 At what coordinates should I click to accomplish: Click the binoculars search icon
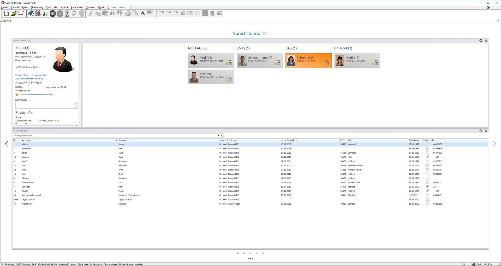112,14
